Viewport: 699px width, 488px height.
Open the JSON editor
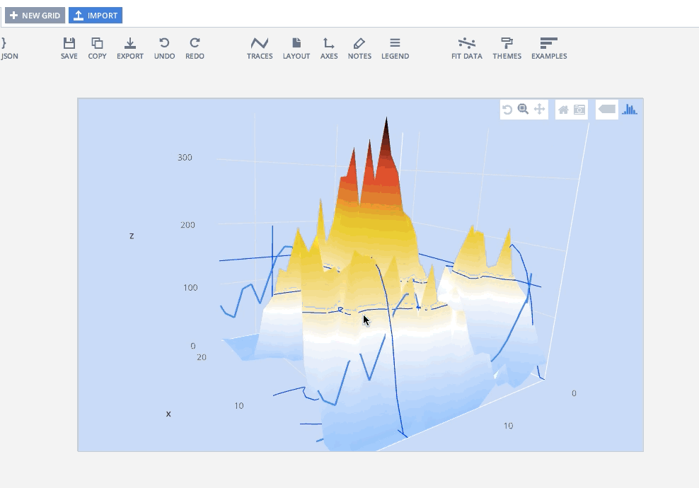click(x=10, y=47)
